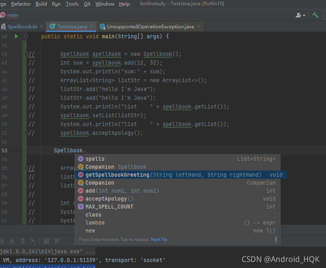Switch to the Spellbook.kt tab
The width and height of the screenshot is (326, 268).
(22, 27)
